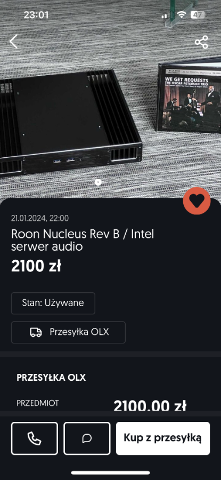Tap the Wi-Fi icon in status bar

tap(182, 15)
